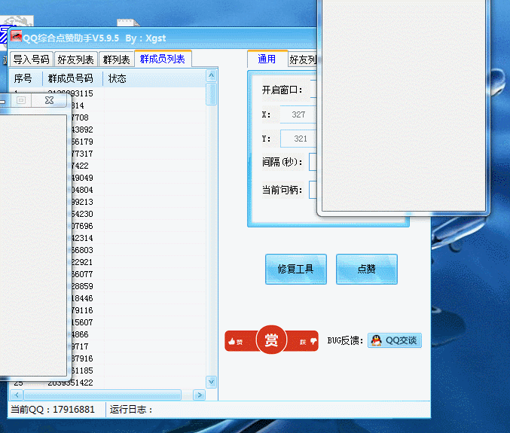This screenshot has height=433, width=510.
Task: Click the horizontal scroll left arrow
Action: tap(16, 395)
